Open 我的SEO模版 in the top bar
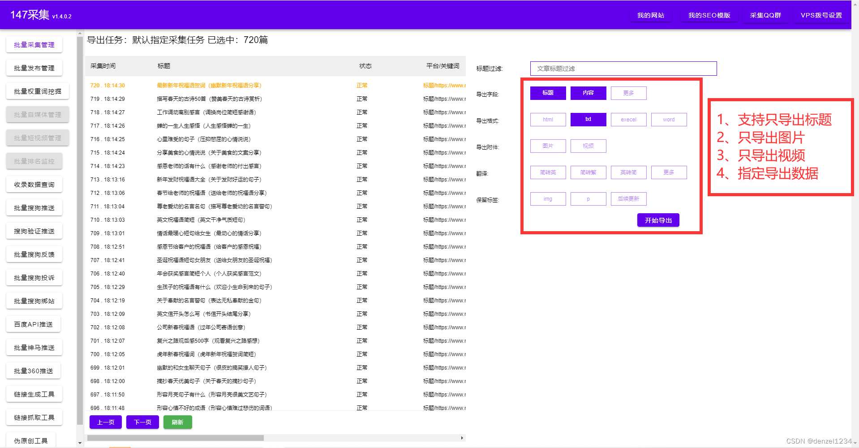 (x=709, y=15)
